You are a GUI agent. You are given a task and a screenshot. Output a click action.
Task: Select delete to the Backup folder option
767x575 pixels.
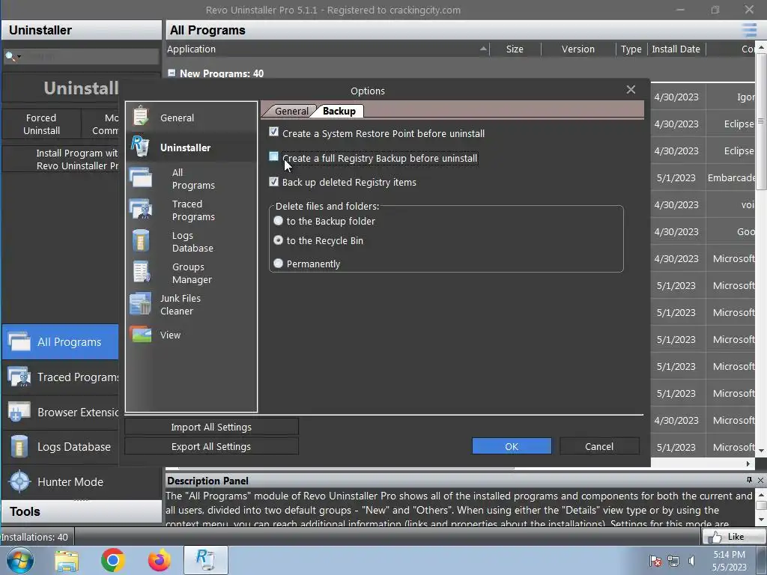[x=279, y=221]
